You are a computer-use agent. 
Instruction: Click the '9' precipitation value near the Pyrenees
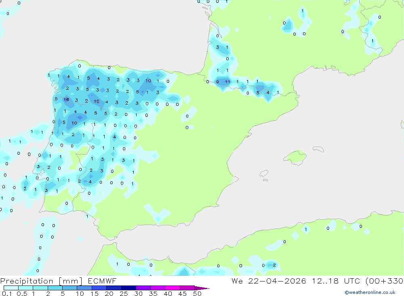tap(217, 82)
